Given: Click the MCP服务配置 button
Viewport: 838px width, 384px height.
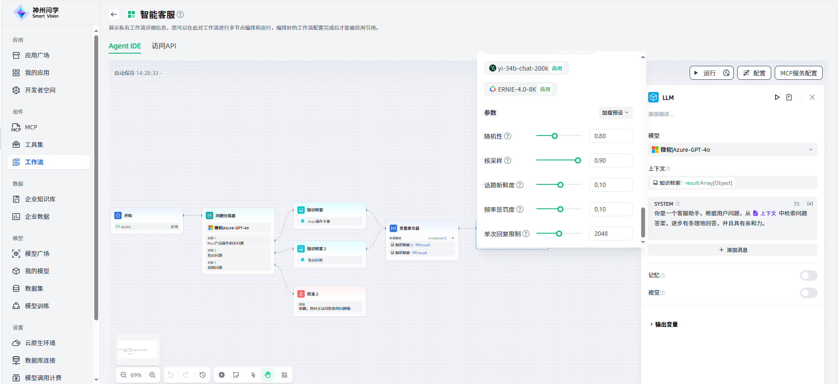Looking at the screenshot, I should click(x=798, y=73).
